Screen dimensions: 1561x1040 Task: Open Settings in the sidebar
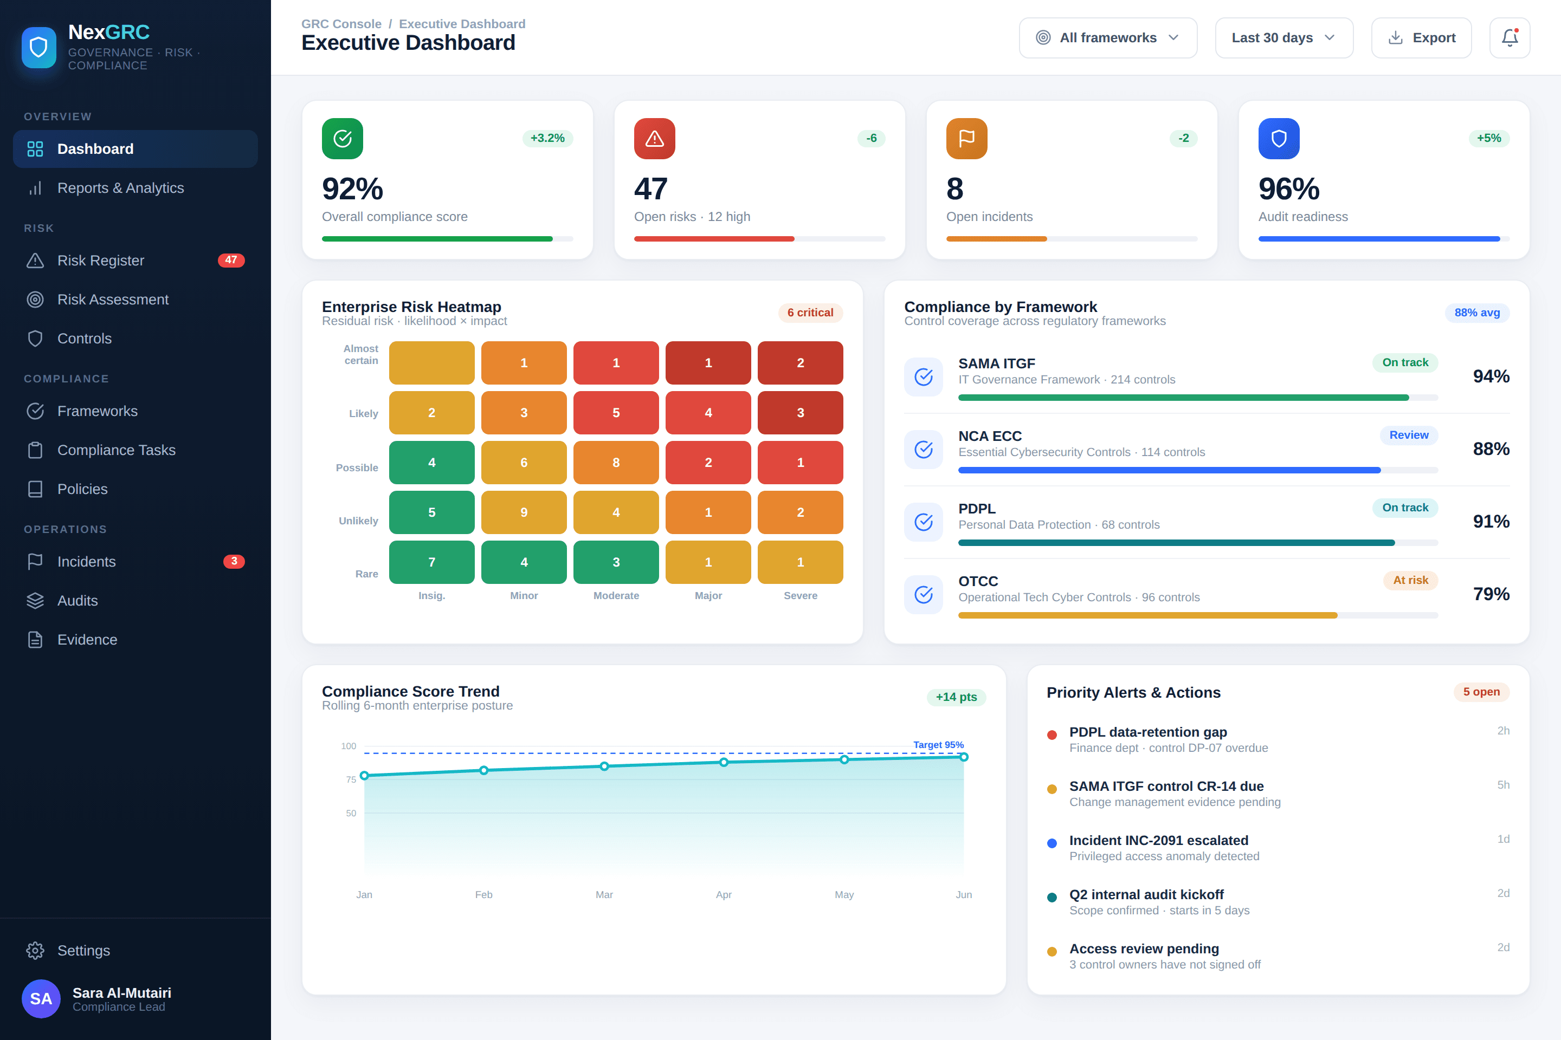click(136, 951)
